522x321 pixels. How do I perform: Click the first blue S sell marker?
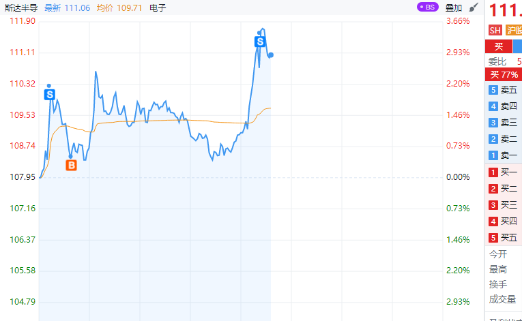49,94
